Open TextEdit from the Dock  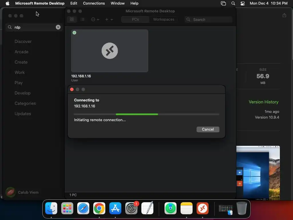click(147, 208)
